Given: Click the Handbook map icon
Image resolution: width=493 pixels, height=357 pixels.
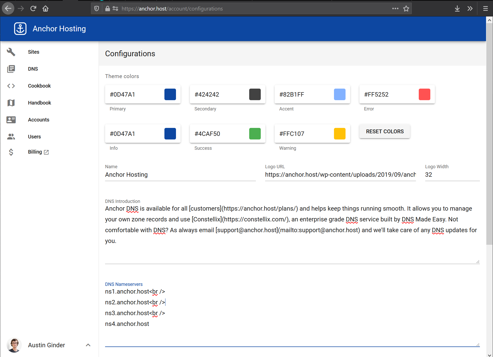Looking at the screenshot, I should click(x=11, y=103).
